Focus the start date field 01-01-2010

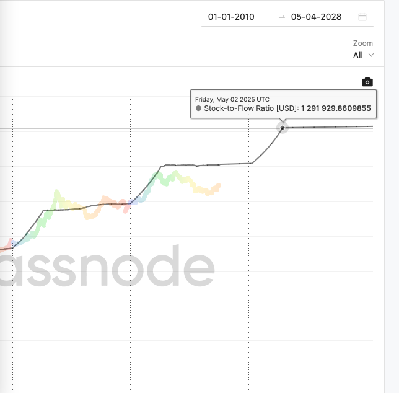pos(231,17)
